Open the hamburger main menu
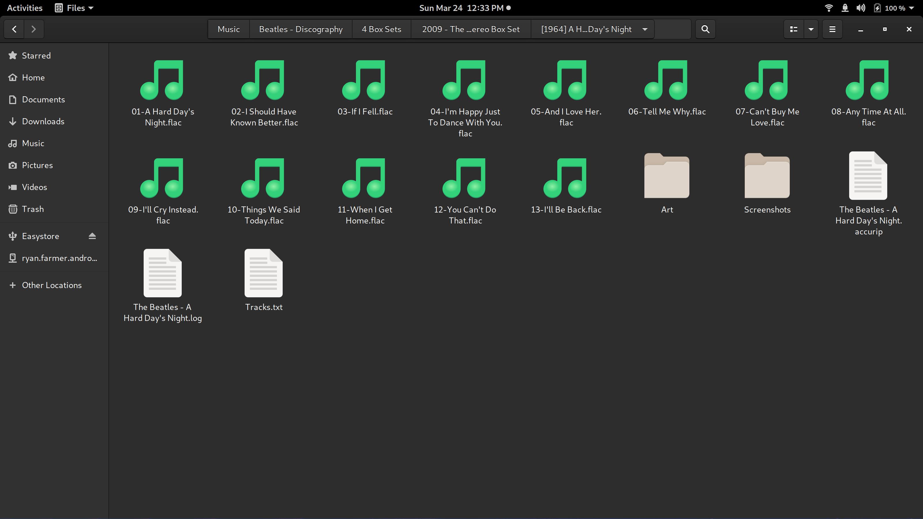This screenshot has width=923, height=519. coord(832,29)
